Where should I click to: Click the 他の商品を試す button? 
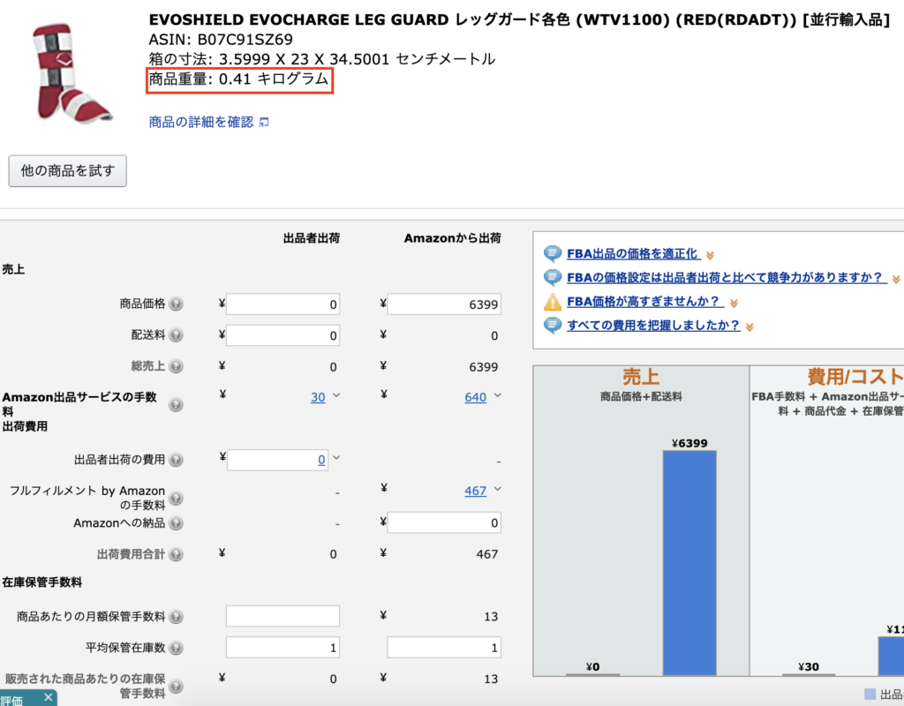pyautogui.click(x=67, y=170)
